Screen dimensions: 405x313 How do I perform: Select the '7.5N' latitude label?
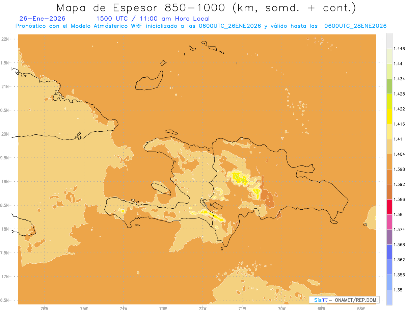(5, 253)
